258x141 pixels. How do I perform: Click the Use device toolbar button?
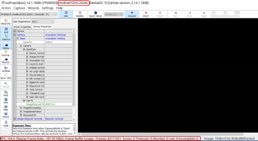66,14
